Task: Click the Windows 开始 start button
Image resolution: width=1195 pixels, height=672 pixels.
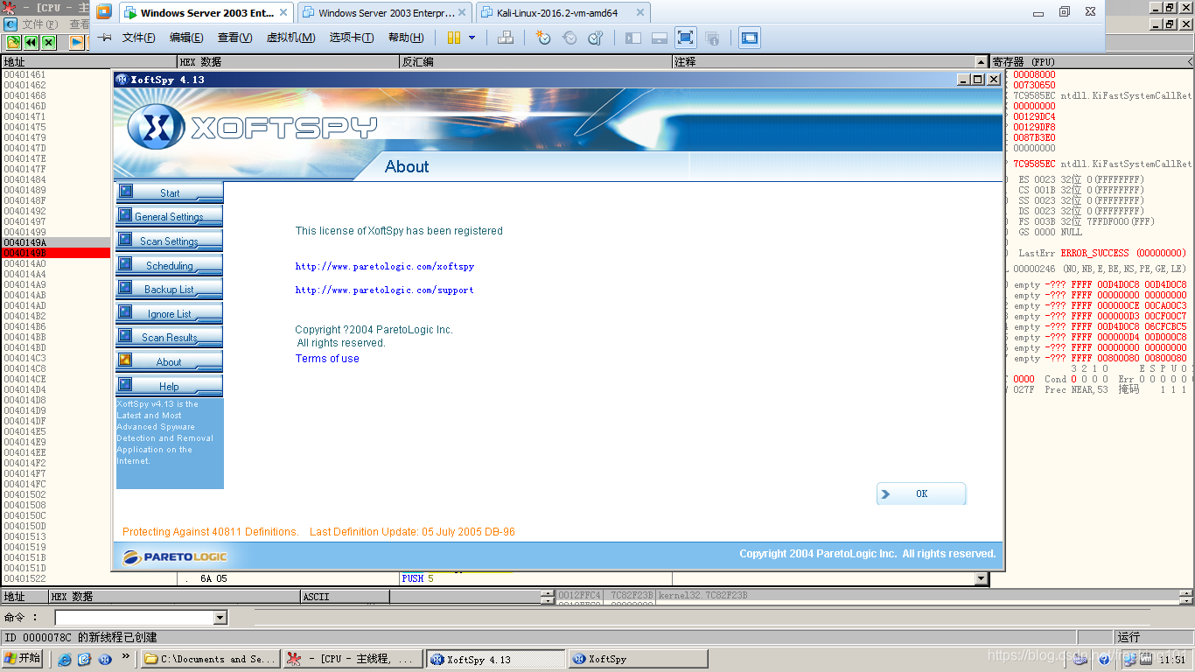Action: coord(24,659)
